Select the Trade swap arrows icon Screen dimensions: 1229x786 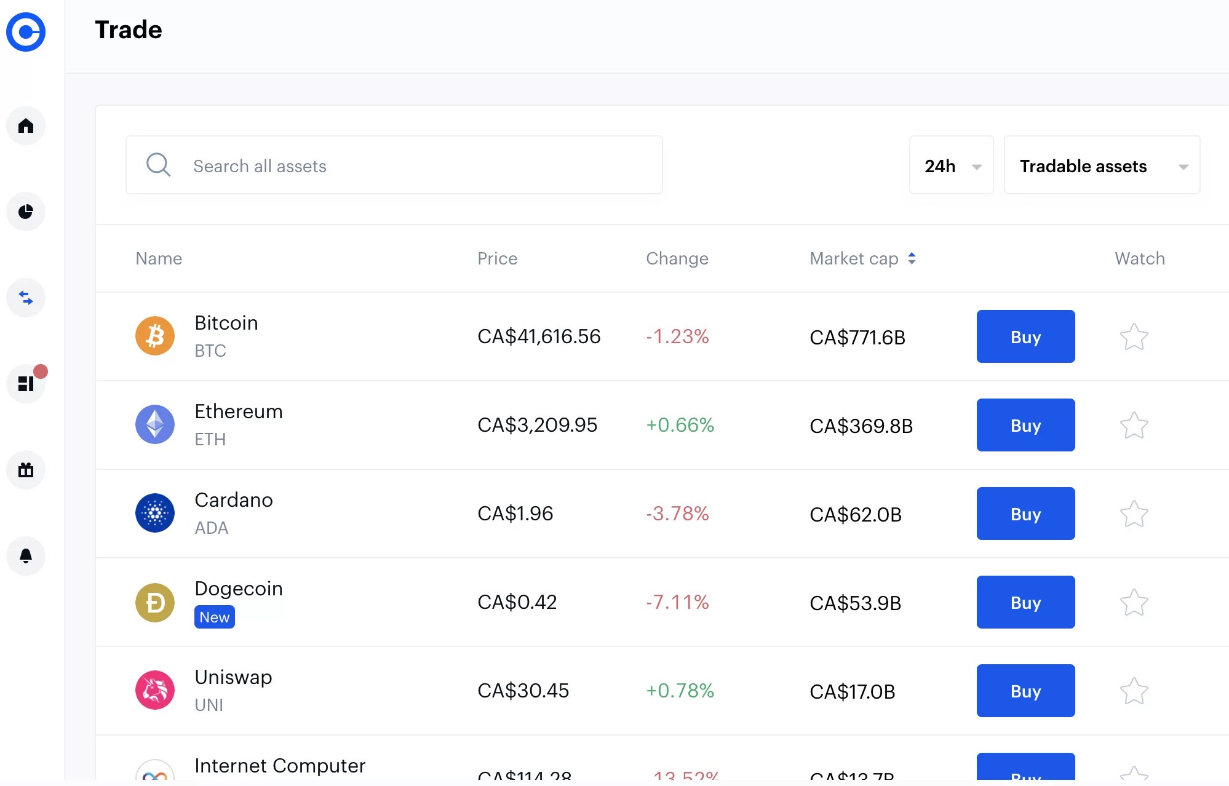pos(26,298)
